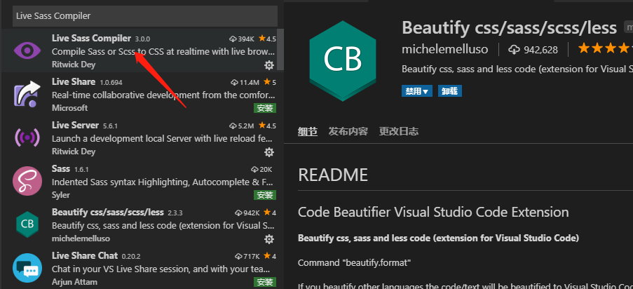The height and width of the screenshot is (289, 633).
Task: Select Live Server extension title
Action: (75, 126)
